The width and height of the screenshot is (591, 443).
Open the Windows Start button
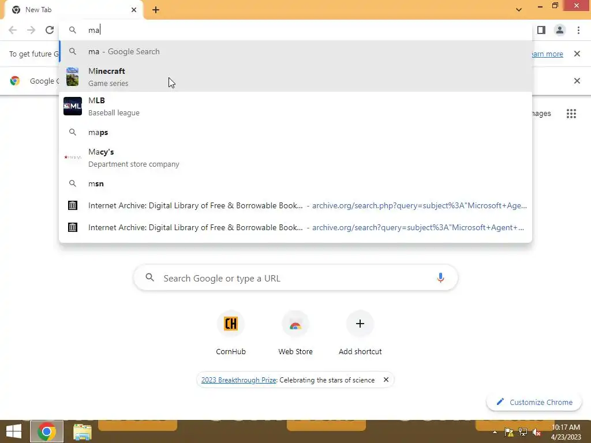pyautogui.click(x=14, y=431)
